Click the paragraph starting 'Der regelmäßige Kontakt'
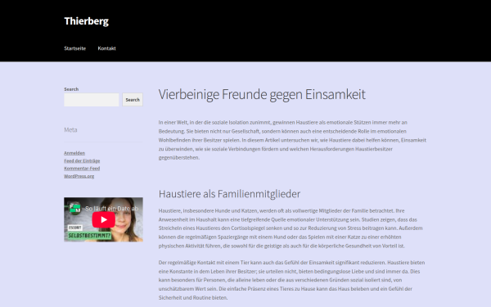The height and width of the screenshot is (307, 491). (x=291, y=280)
